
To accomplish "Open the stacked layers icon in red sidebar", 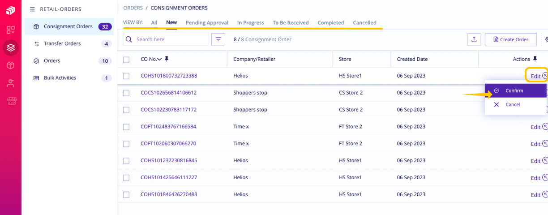I will click(11, 47).
